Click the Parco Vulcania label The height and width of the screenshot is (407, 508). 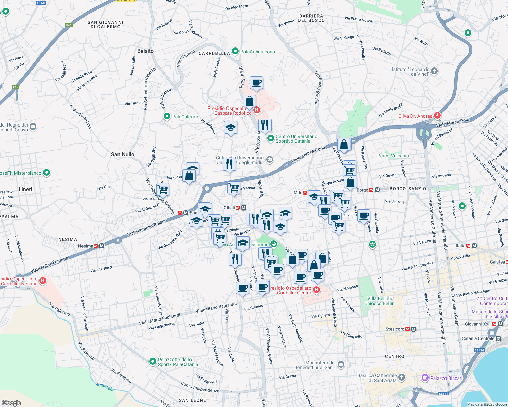click(393, 156)
